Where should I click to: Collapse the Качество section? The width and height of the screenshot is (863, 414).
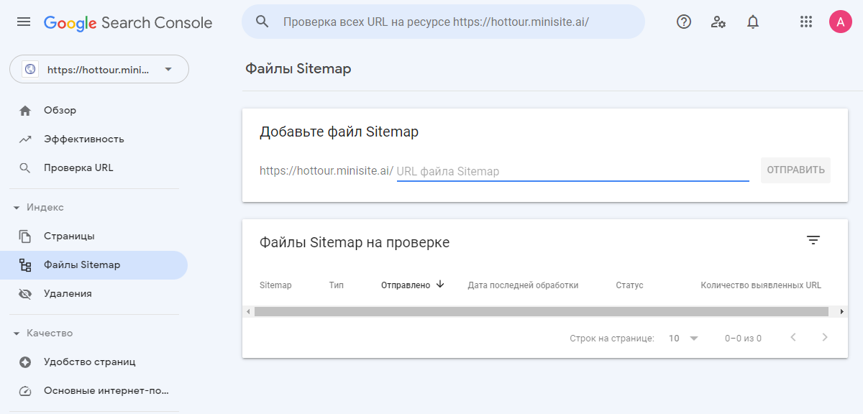(x=17, y=333)
